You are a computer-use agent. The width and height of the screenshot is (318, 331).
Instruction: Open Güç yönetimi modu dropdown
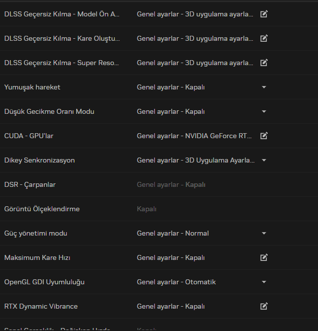(264, 233)
